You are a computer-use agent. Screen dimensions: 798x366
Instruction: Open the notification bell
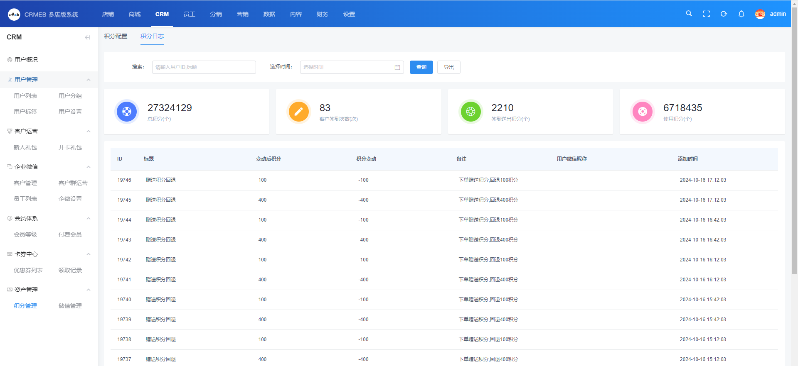coord(741,14)
